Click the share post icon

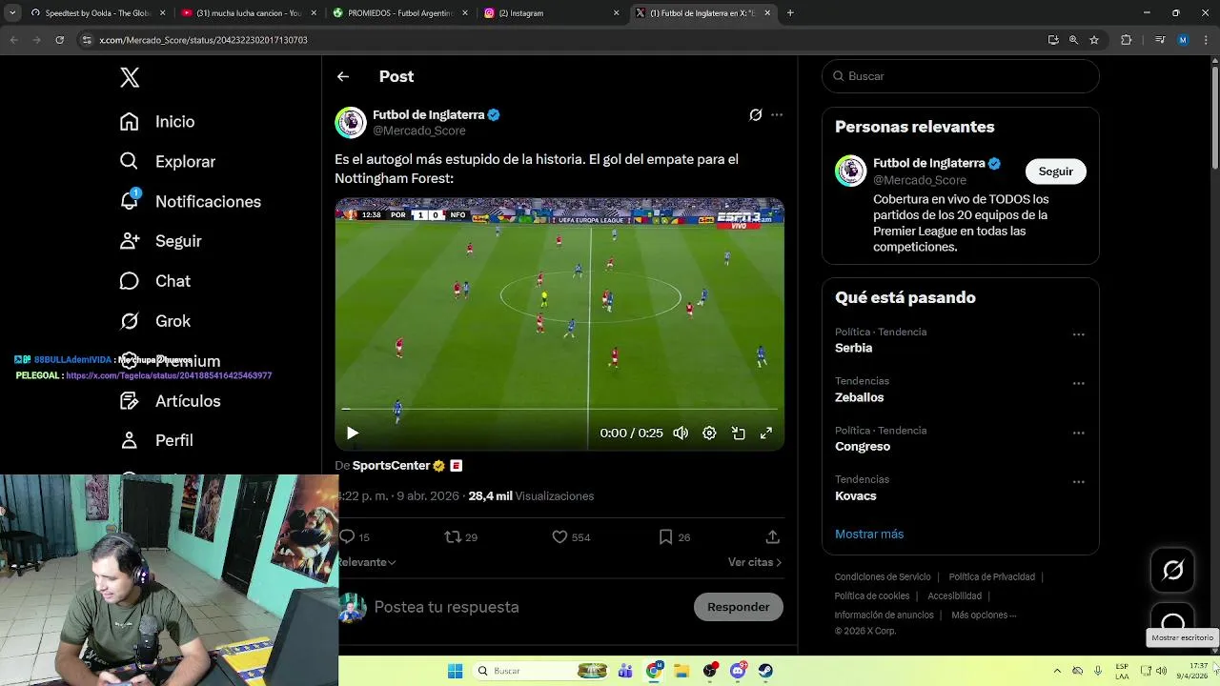pos(773,537)
